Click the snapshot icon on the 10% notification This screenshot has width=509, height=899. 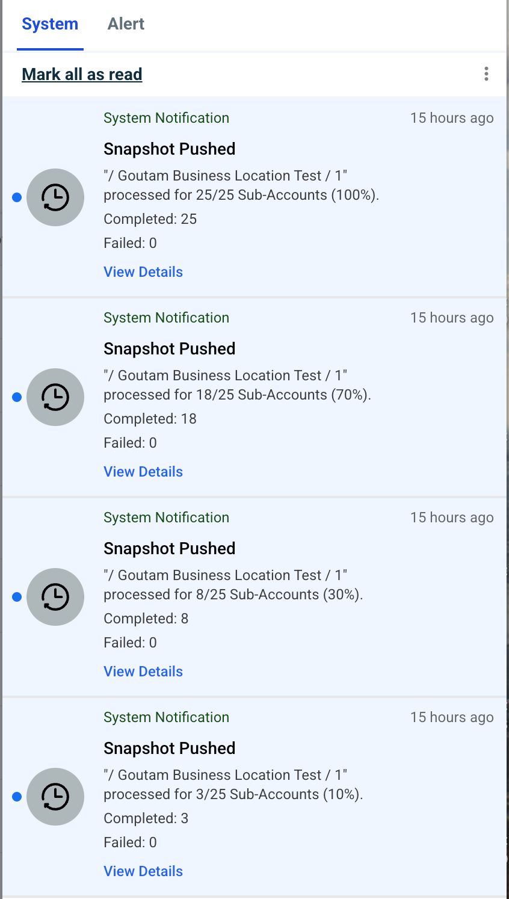[55, 797]
